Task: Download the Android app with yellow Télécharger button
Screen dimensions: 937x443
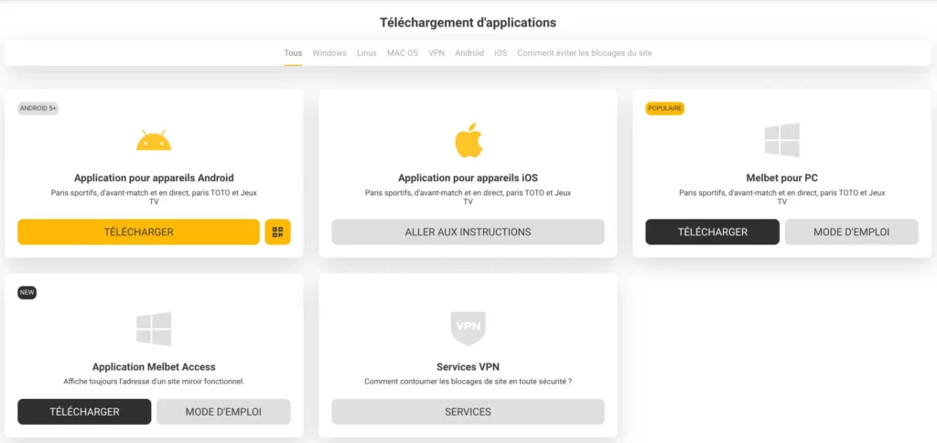Action: click(139, 232)
